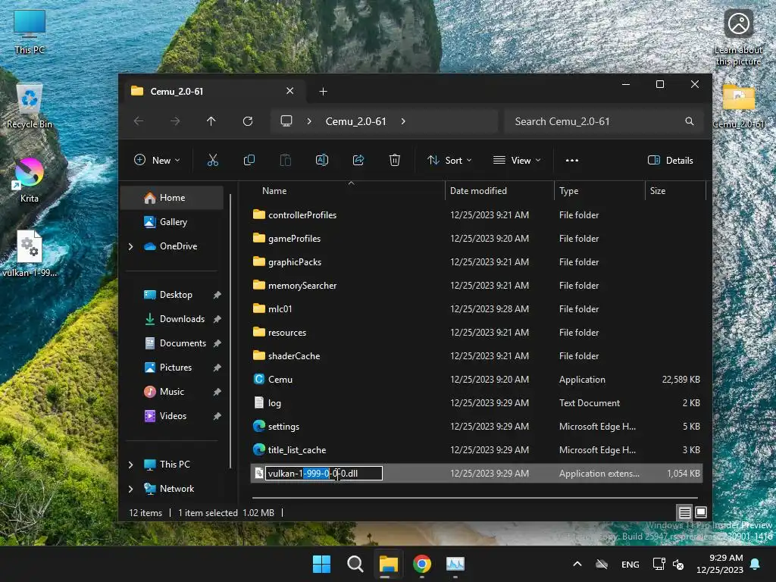776x582 pixels.
Task: Select the Recycle Bin desktop icon
Action: coord(30,106)
